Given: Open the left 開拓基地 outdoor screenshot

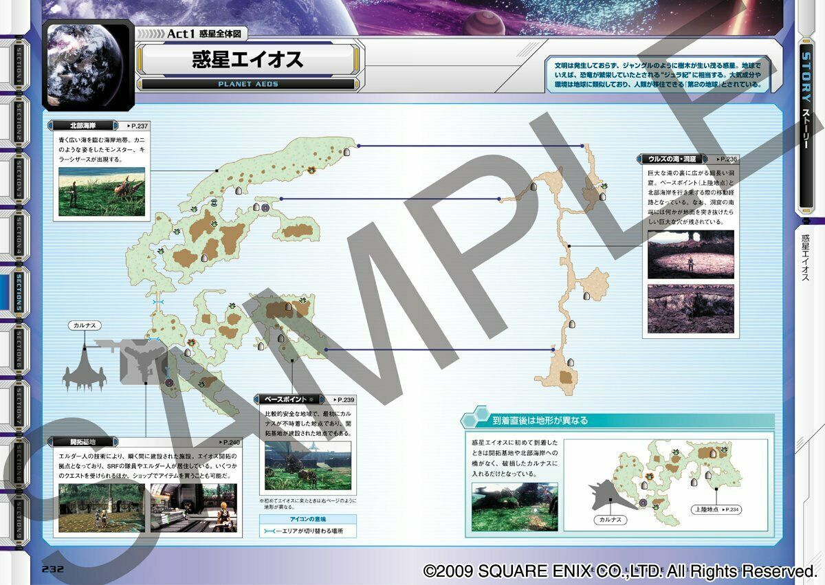Looking at the screenshot, I should click(101, 508).
